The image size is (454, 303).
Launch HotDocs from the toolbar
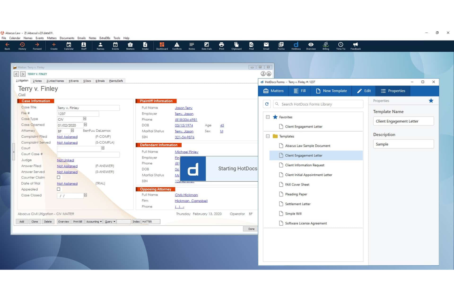click(x=296, y=46)
